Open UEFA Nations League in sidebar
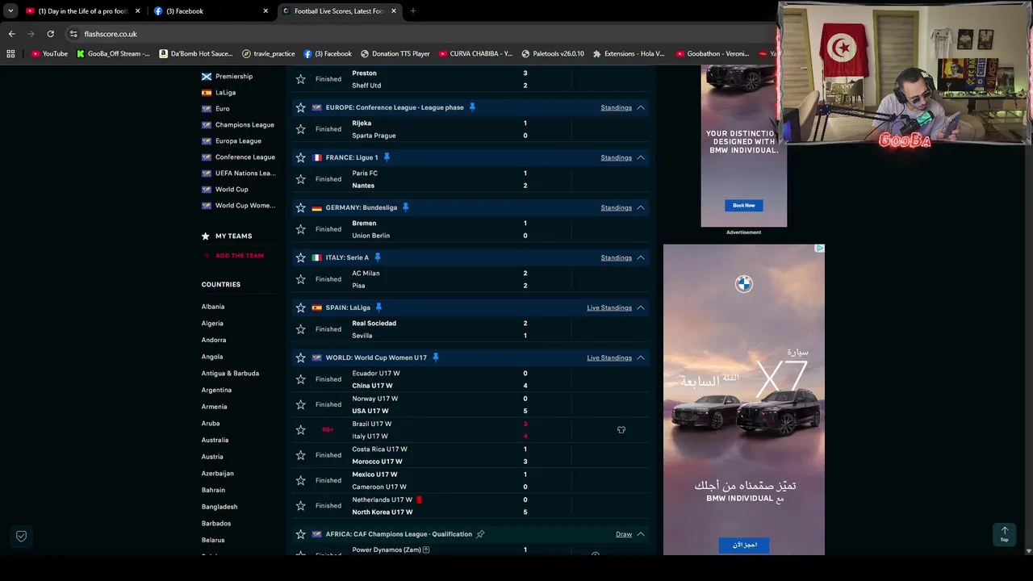 pyautogui.click(x=245, y=173)
